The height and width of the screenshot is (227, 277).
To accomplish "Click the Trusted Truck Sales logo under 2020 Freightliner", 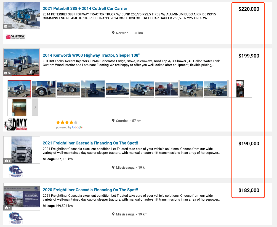I will pos(16,218).
